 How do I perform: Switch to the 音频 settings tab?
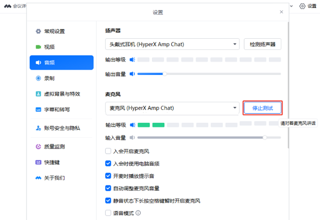tap(61, 63)
